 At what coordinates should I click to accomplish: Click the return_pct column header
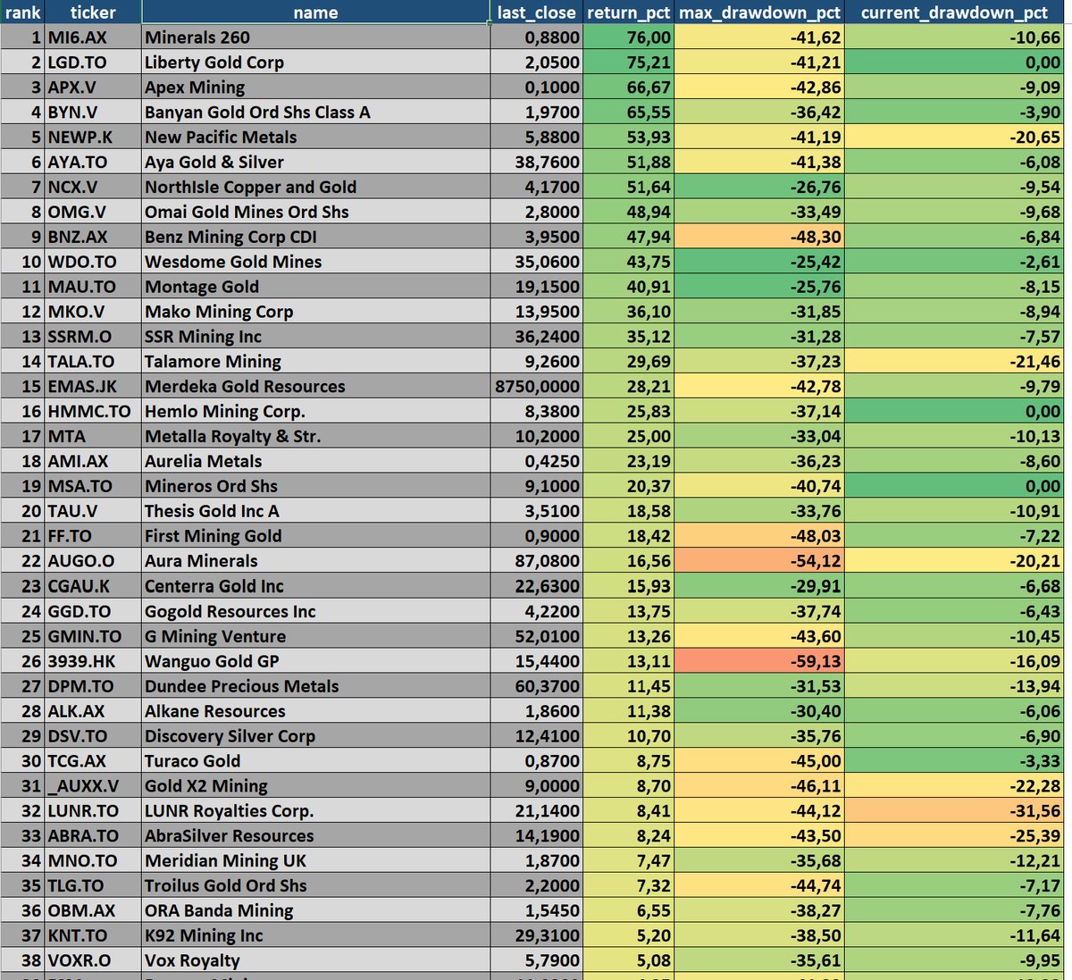pyautogui.click(x=629, y=13)
